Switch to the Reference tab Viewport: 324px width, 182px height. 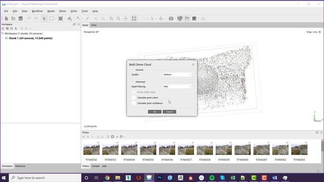pyautogui.click(x=20, y=166)
